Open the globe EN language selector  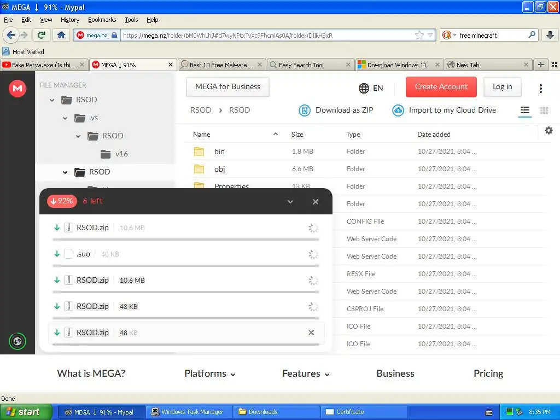coord(371,88)
